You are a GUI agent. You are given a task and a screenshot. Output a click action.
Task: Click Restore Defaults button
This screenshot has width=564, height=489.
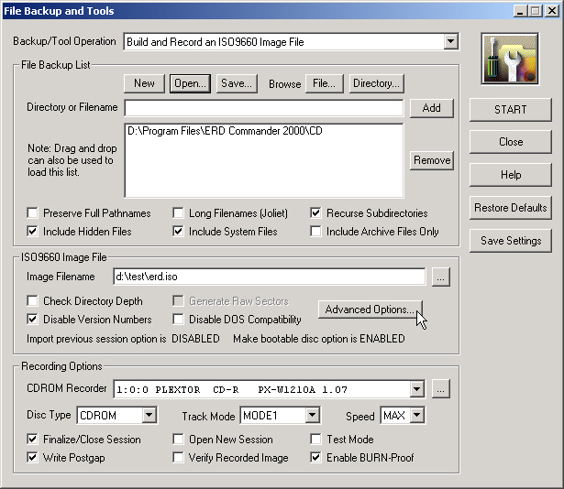pos(510,208)
